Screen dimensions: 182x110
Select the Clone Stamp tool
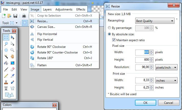6,82
